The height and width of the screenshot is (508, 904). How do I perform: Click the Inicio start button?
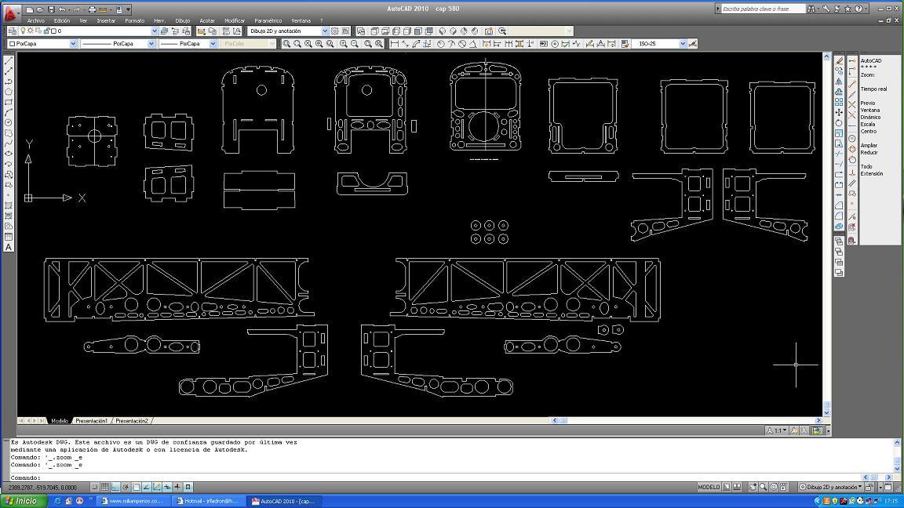[24, 501]
